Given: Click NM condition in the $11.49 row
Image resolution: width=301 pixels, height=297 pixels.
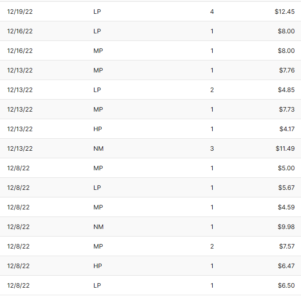Looking at the screenshot, I should pos(99,148).
